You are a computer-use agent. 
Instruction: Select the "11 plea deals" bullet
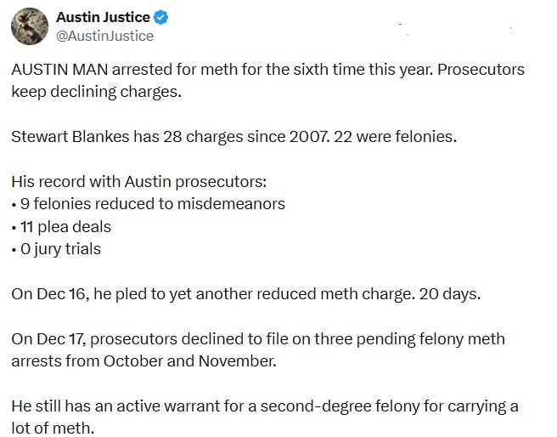[x=65, y=227]
